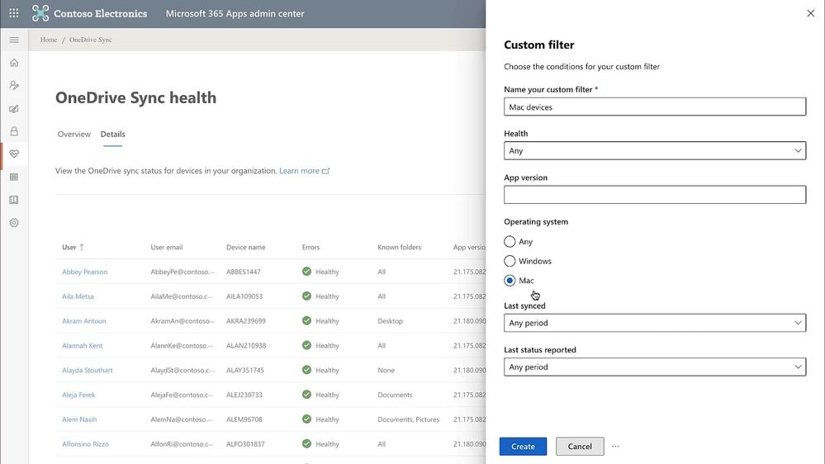
Task: Click the User column header
Action: [x=69, y=247]
